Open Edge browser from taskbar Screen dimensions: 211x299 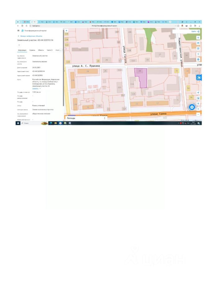coord(51,123)
